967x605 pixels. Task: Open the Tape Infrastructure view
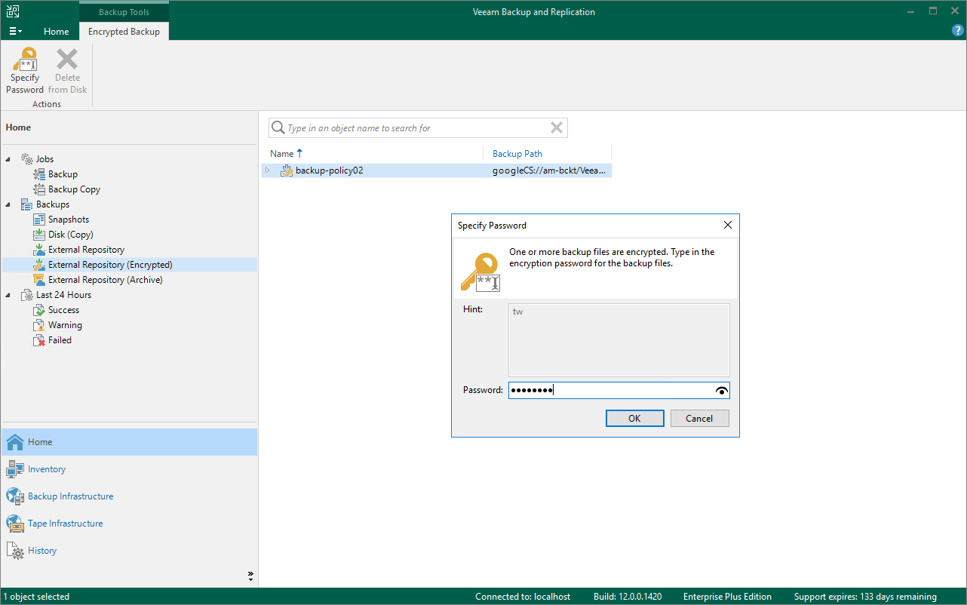[129, 524]
